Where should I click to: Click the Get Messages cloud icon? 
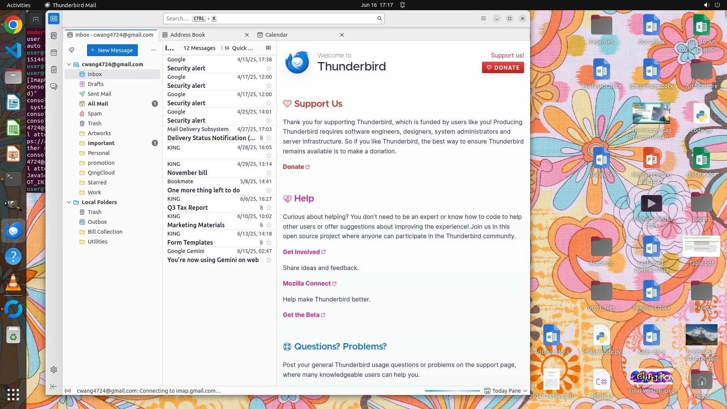(x=72, y=50)
